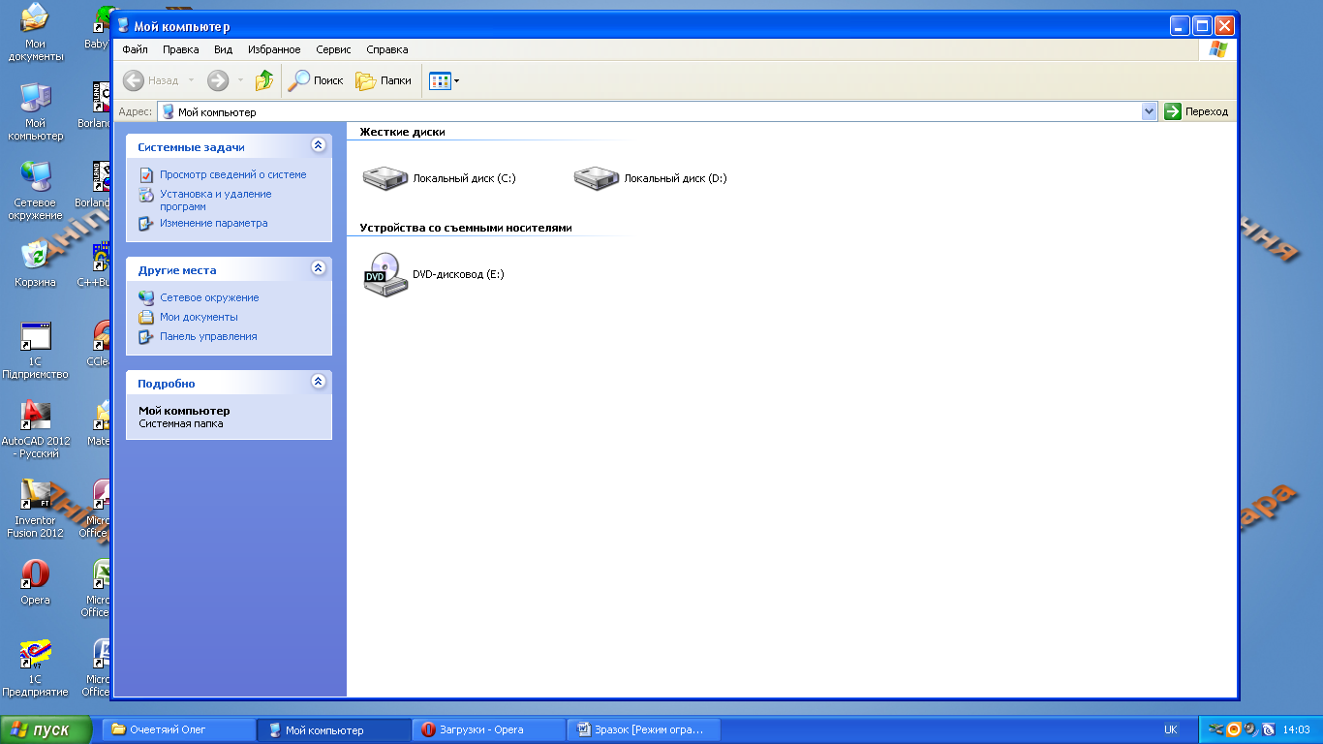Viewport: 1323px width, 744px height.
Task: Switch to Зразок document taskbar button
Action: [x=644, y=729]
